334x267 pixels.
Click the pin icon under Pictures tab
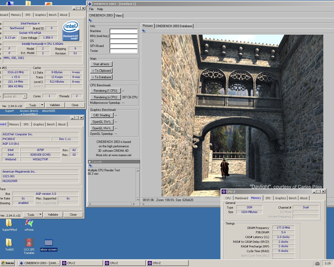pos(144,31)
